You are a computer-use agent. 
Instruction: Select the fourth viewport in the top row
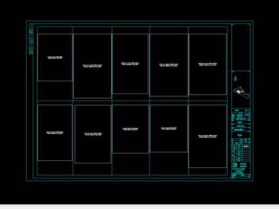click(x=169, y=65)
